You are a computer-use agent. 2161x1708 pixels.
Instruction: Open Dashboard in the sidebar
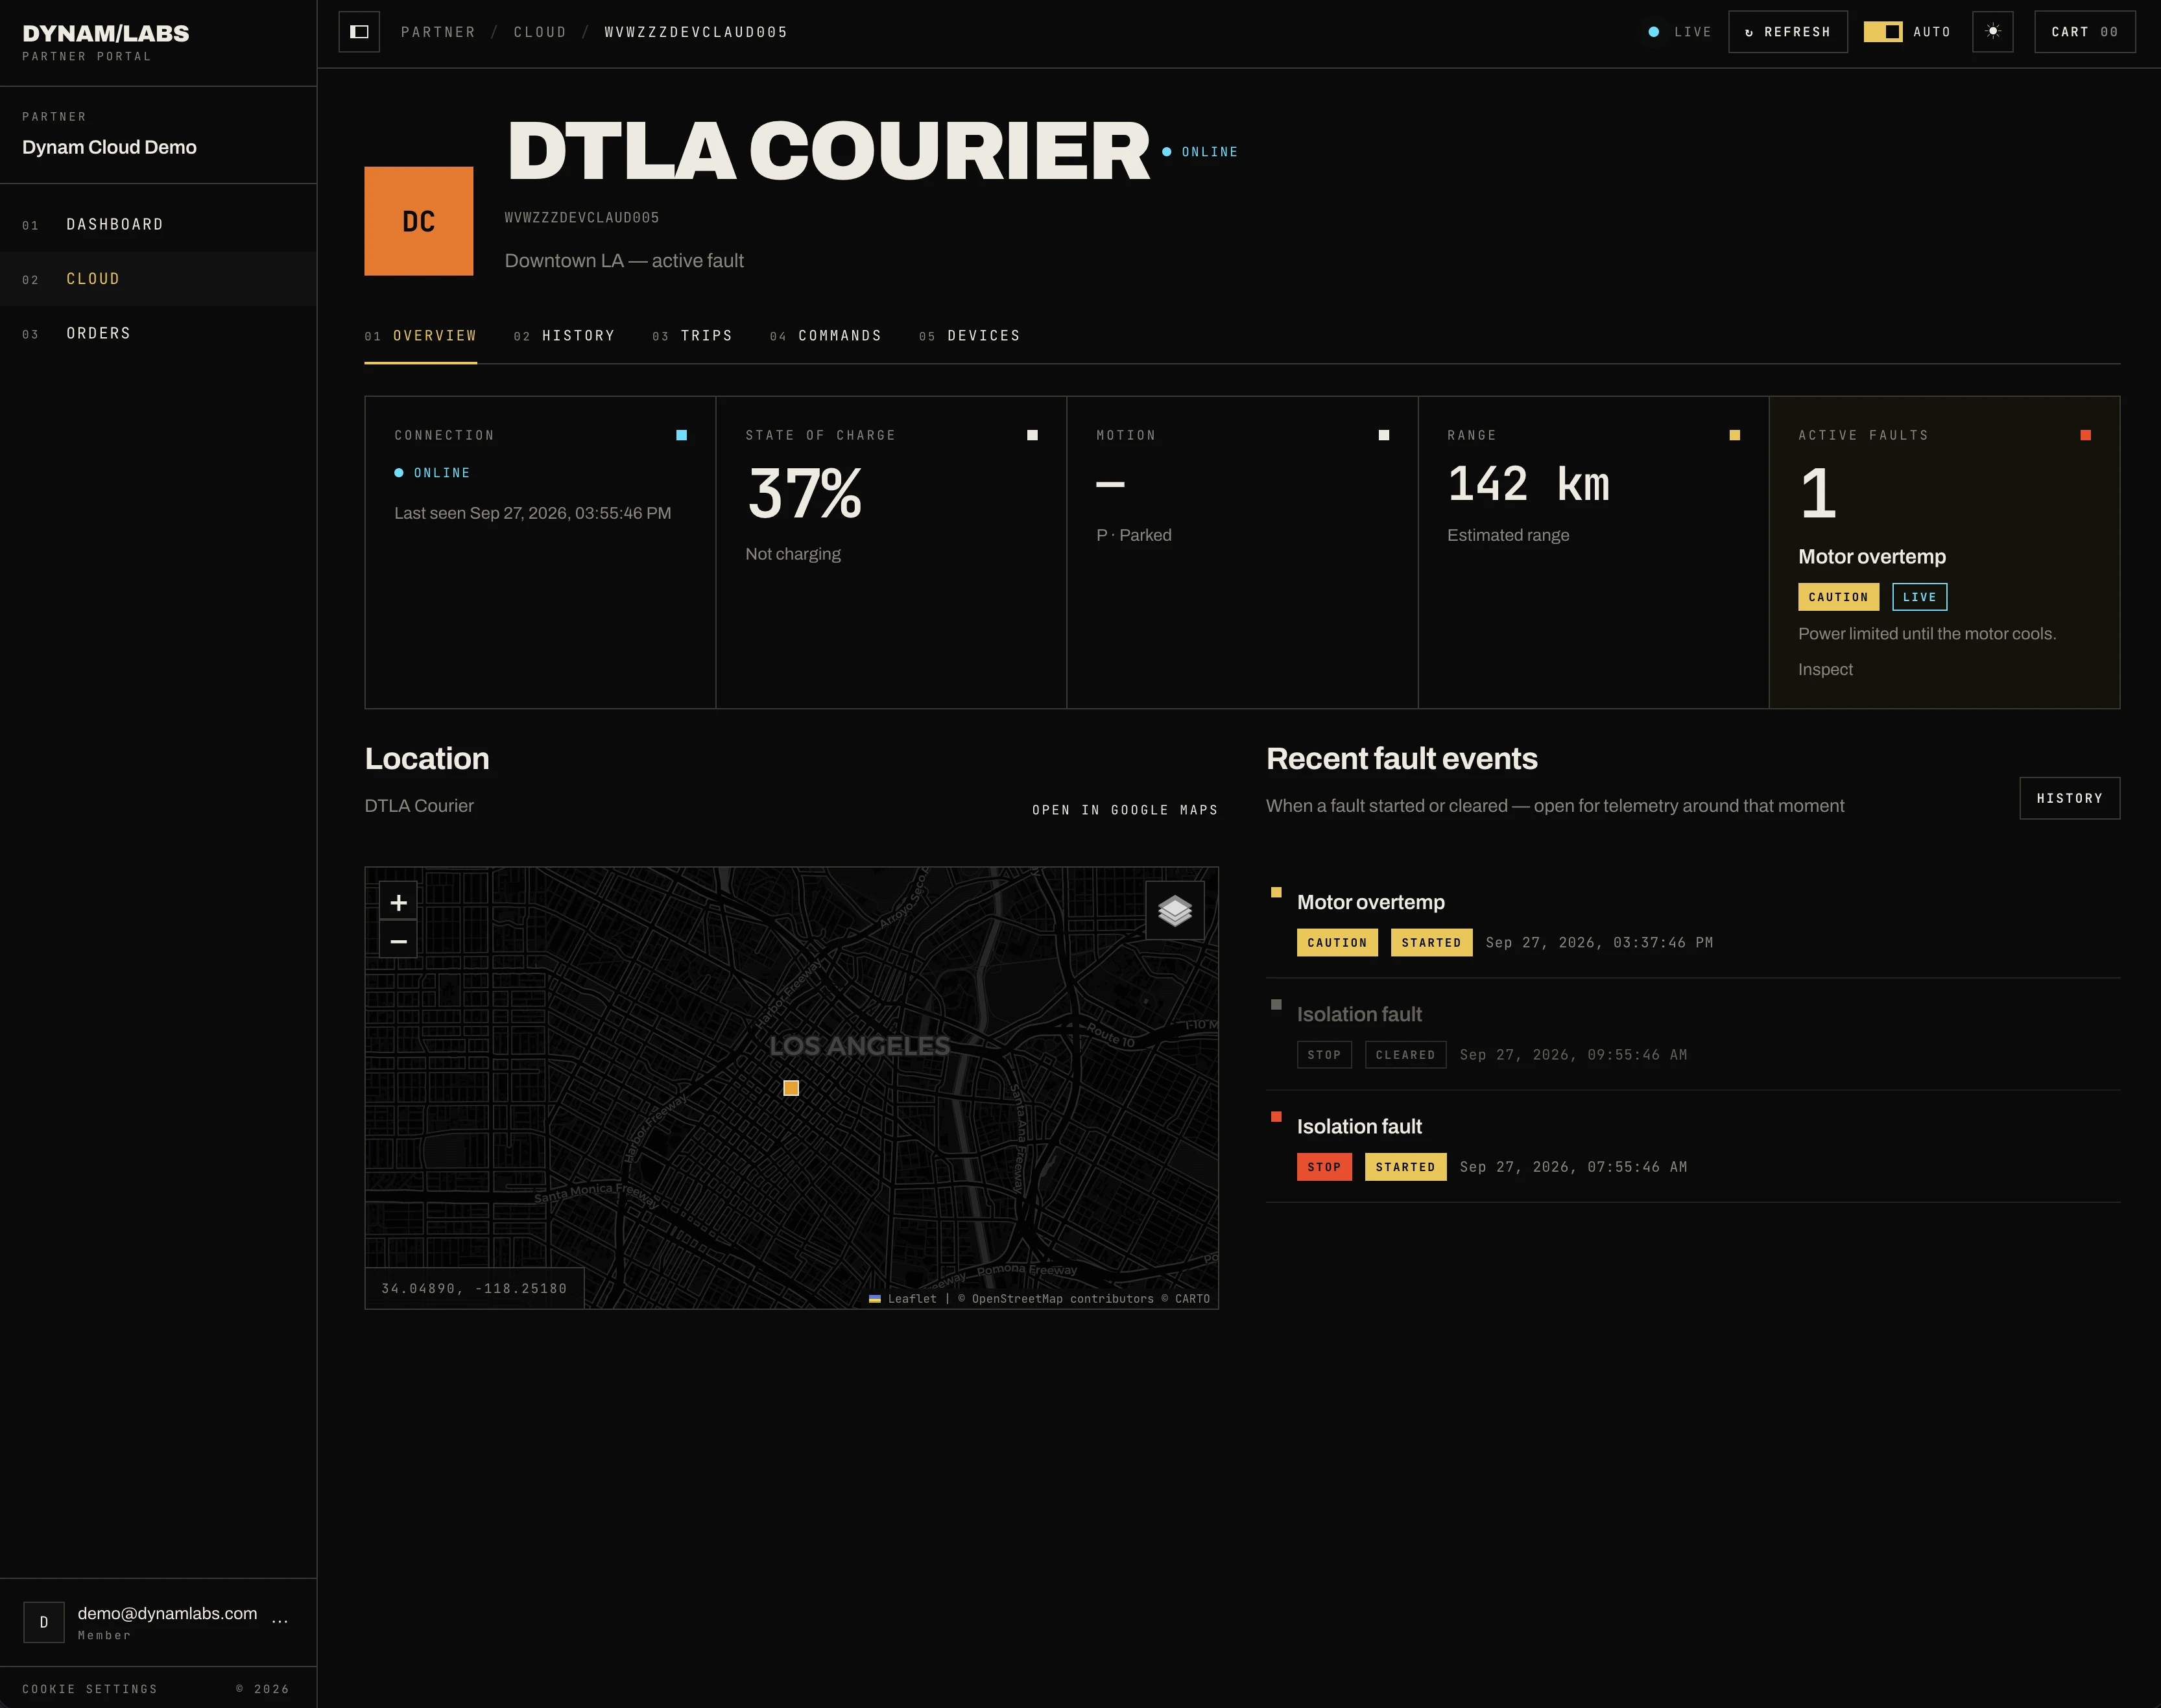coord(158,224)
